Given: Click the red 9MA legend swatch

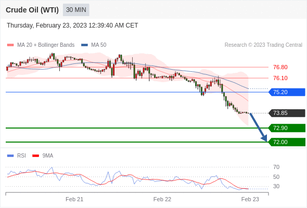Looking at the screenshot, I should [x=35, y=156].
